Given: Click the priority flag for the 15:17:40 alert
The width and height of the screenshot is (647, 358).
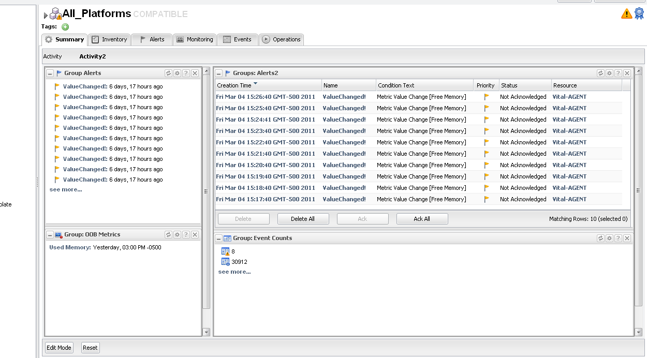Looking at the screenshot, I should tap(487, 199).
